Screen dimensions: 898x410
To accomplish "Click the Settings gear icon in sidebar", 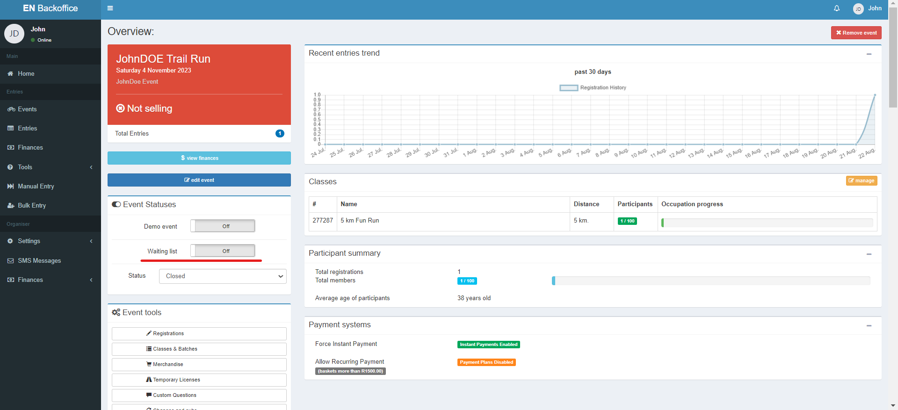I will click(10, 241).
